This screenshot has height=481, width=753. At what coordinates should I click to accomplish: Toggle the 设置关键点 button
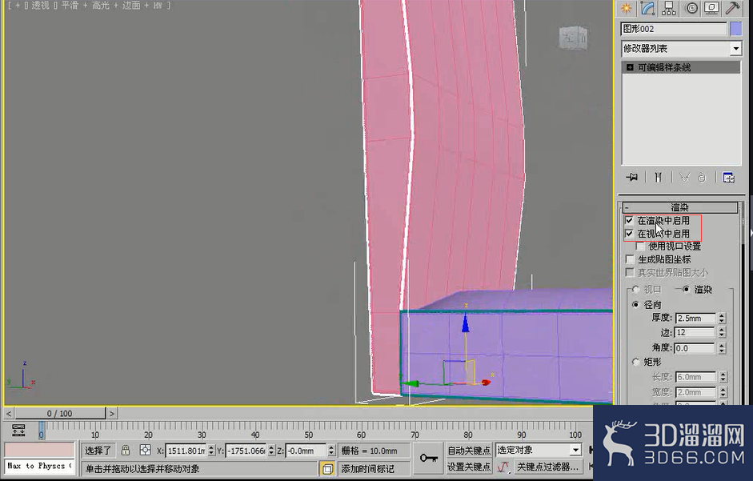click(x=469, y=467)
